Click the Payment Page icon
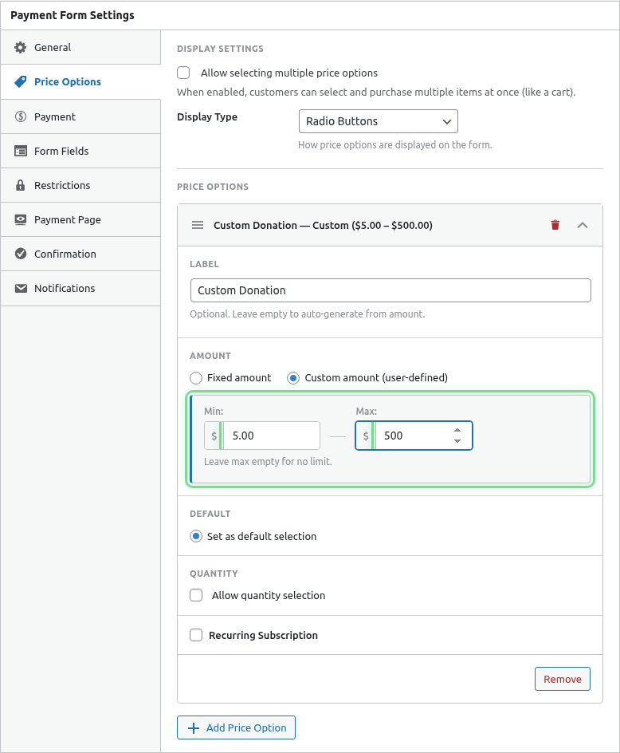The image size is (620, 753). 19,219
